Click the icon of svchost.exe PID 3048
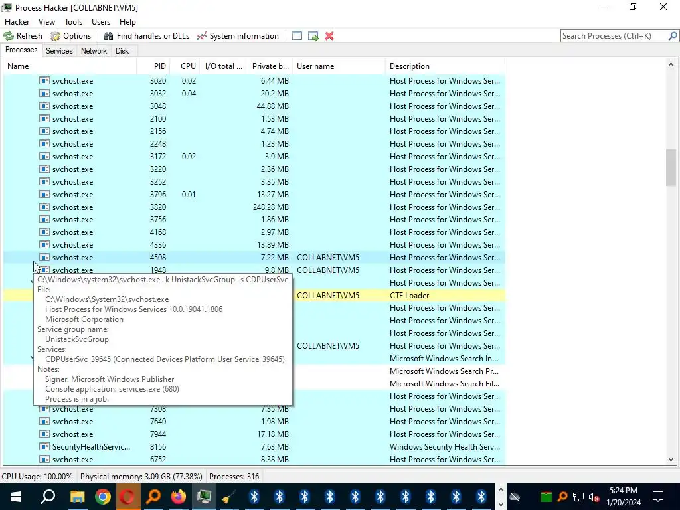The width and height of the screenshot is (680, 510). (x=44, y=106)
